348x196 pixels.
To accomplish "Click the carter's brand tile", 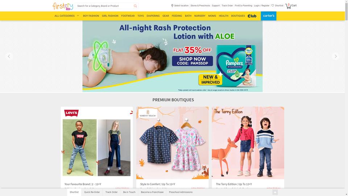I will coord(269,16).
